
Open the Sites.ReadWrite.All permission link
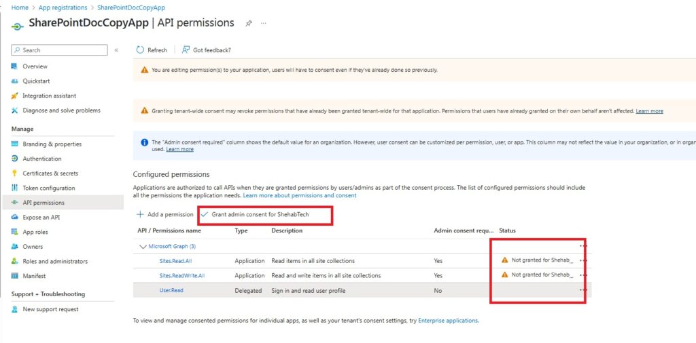click(182, 275)
